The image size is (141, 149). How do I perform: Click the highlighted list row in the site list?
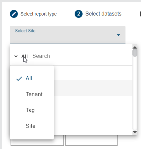coord(93,88)
